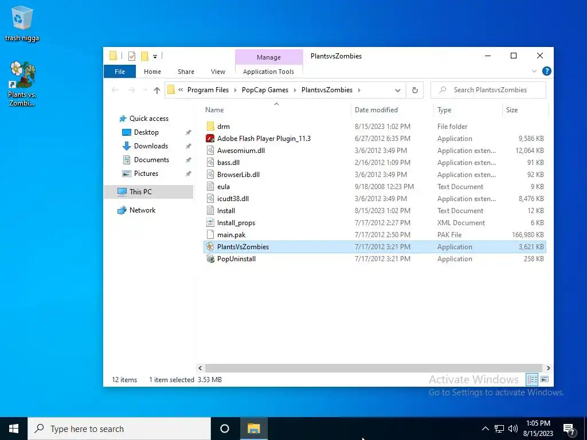This screenshot has height=440, width=587.
Task: Click File Explorer taskbar icon
Action: pos(253,429)
